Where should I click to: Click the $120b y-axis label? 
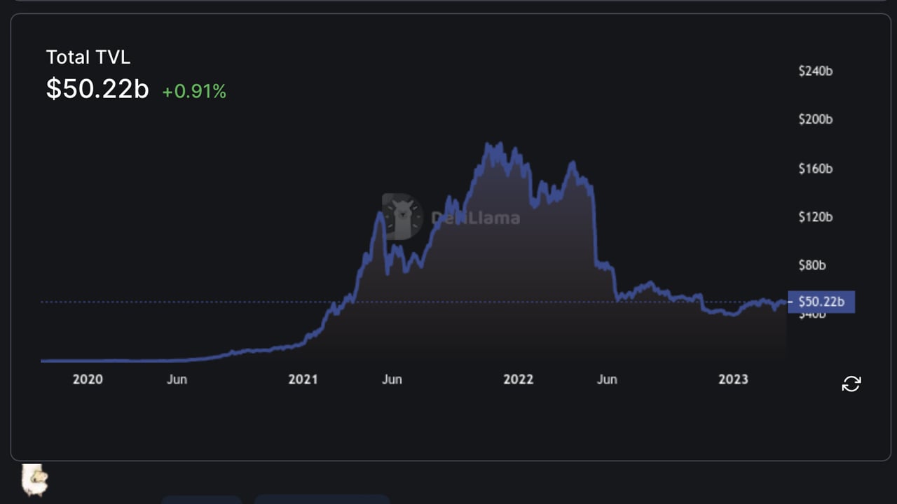[x=815, y=217]
